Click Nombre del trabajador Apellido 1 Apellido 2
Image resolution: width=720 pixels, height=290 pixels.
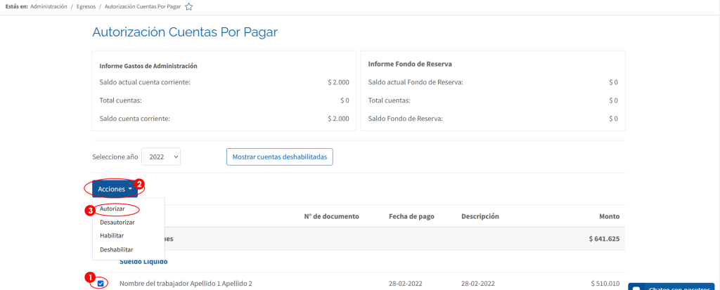click(186, 283)
